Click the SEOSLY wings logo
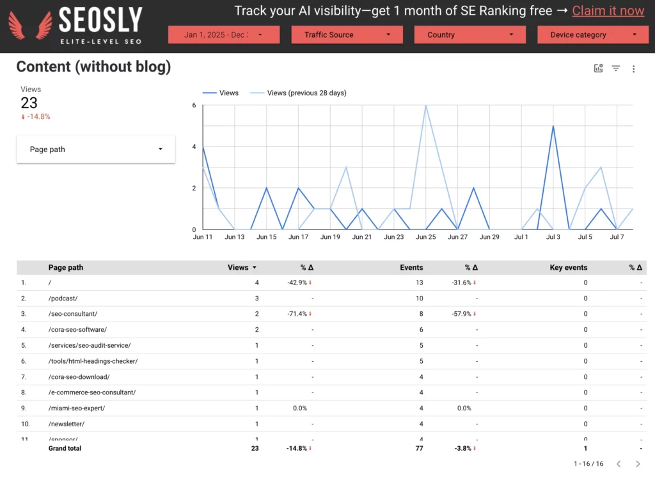The width and height of the screenshot is (655, 489). [31, 26]
